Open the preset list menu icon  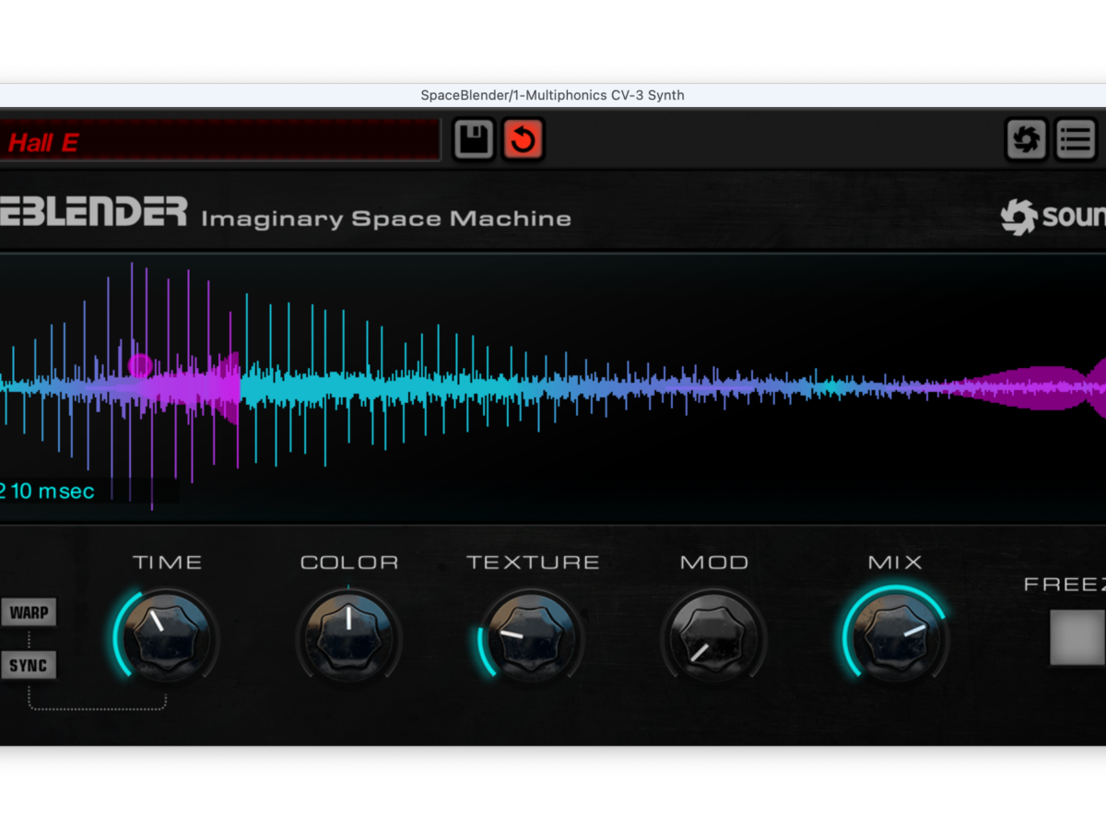click(x=1075, y=140)
